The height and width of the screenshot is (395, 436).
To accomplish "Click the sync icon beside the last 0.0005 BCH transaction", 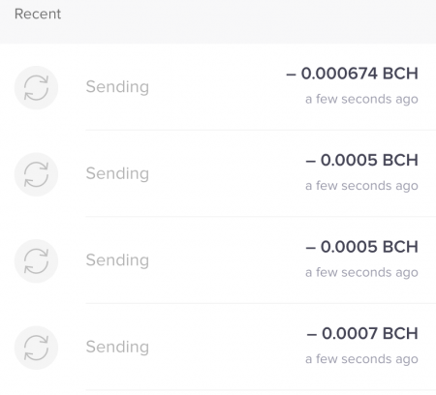I will [36, 261].
